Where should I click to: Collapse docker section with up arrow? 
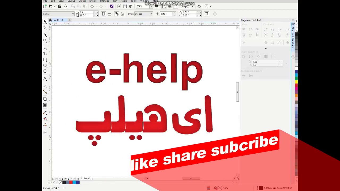click(x=266, y=48)
